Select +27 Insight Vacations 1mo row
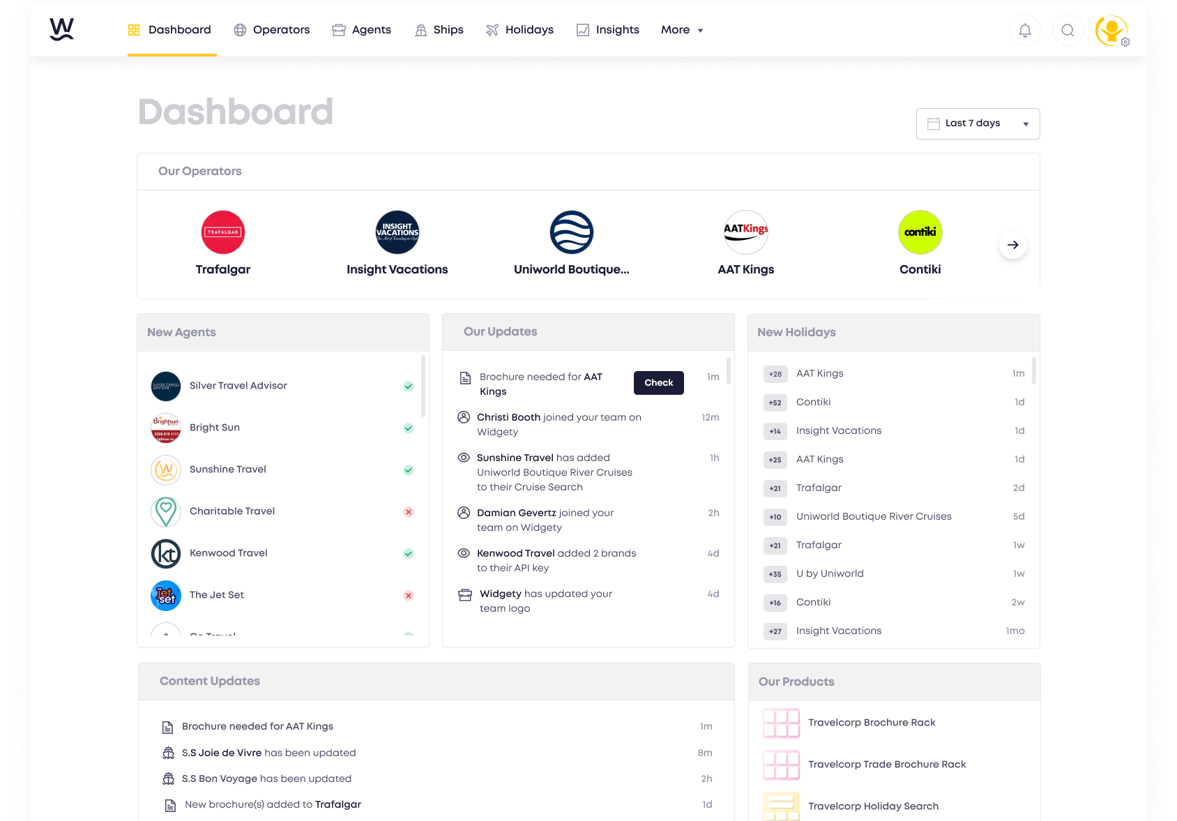 [x=894, y=631]
